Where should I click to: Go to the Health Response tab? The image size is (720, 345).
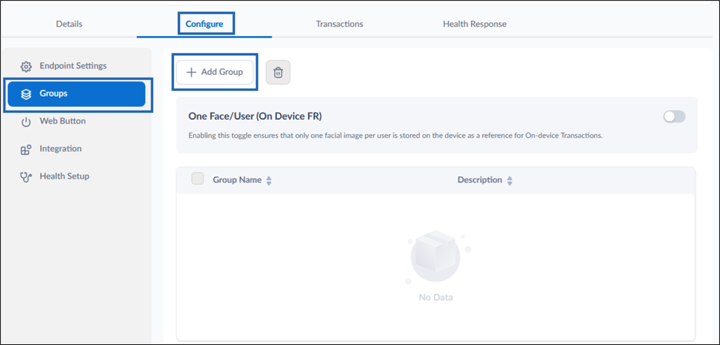coord(475,24)
